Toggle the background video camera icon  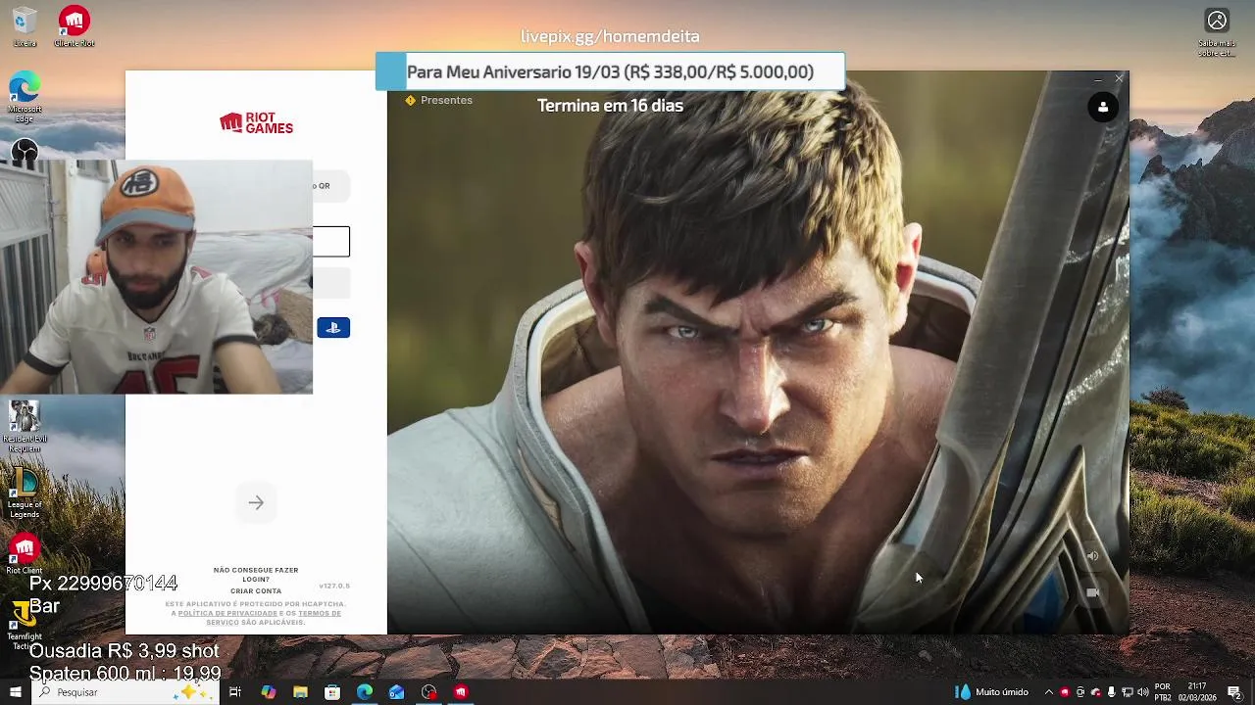1092,592
